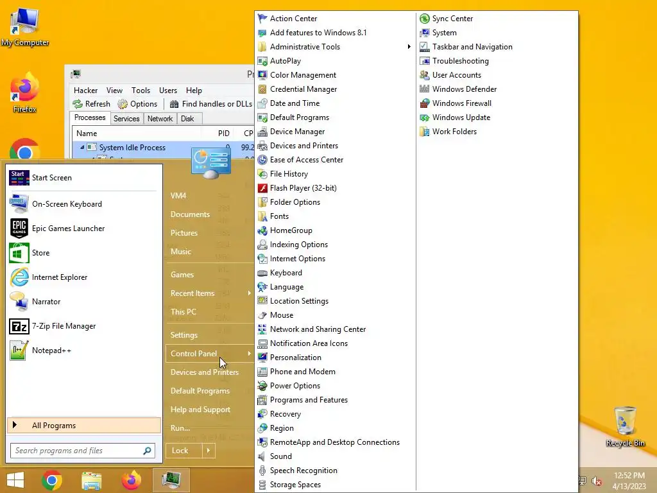The height and width of the screenshot is (493, 657).
Task: Click Lock button in Start menu
Action: pyautogui.click(x=184, y=451)
